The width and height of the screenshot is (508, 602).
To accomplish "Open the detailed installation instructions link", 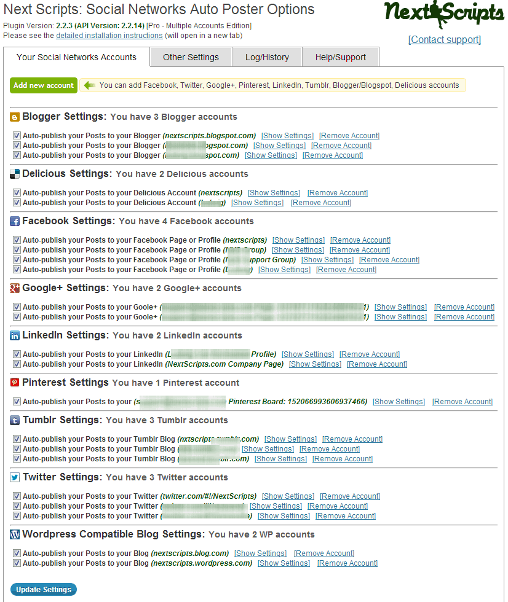I will pyautogui.click(x=109, y=36).
